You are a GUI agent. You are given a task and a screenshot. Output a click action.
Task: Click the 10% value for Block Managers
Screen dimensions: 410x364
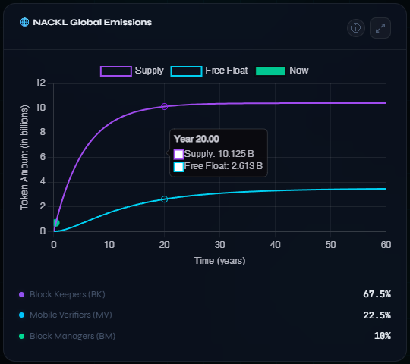[x=382, y=336]
